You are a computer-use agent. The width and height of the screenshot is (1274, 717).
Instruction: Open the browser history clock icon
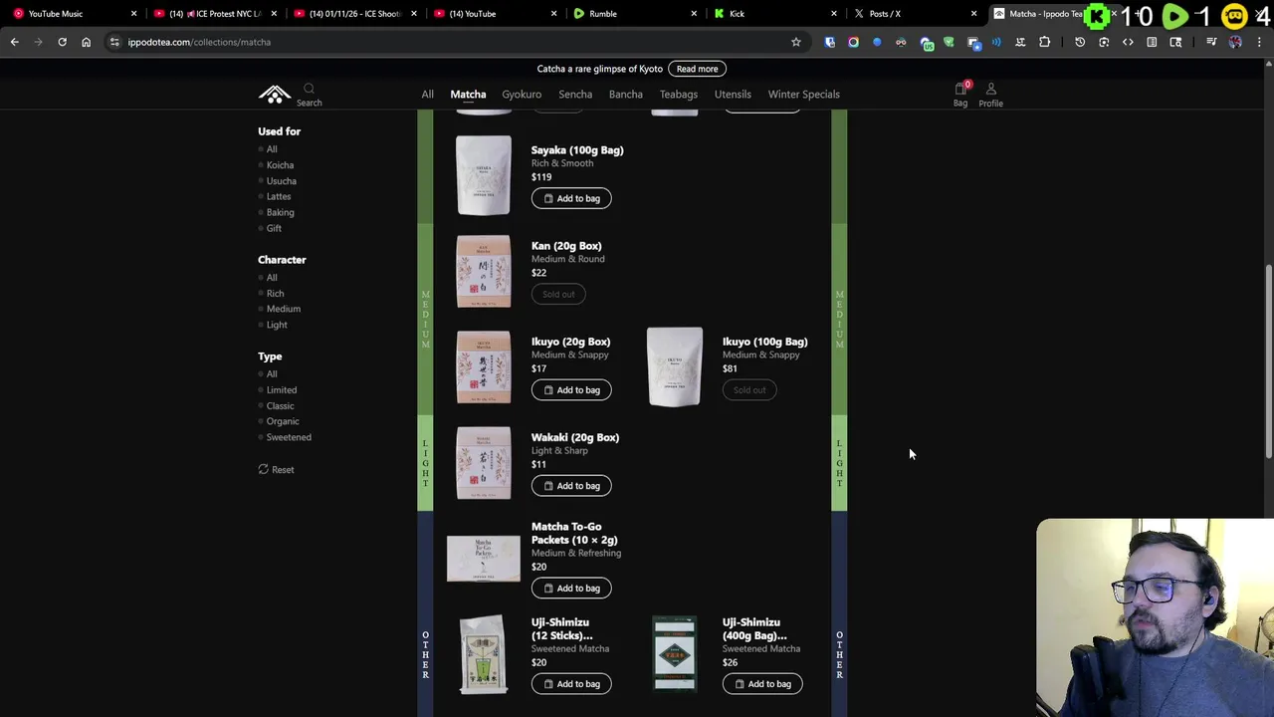coord(1080,42)
